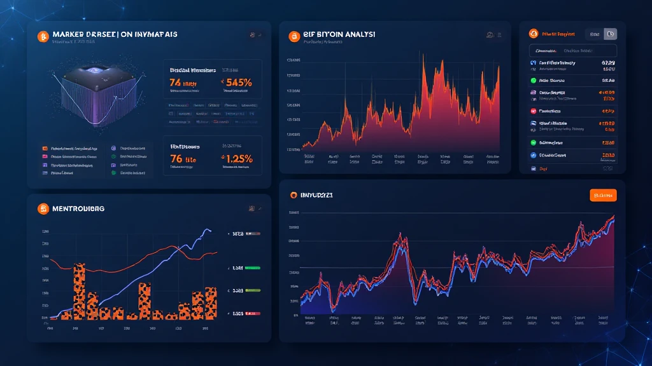Screen dimensions: 652x366
Task: Click the 545% statistic in the upper stats card
Action: click(237, 82)
